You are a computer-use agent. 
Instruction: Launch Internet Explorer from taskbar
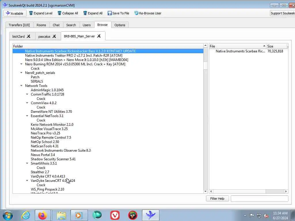[x=26, y=215]
